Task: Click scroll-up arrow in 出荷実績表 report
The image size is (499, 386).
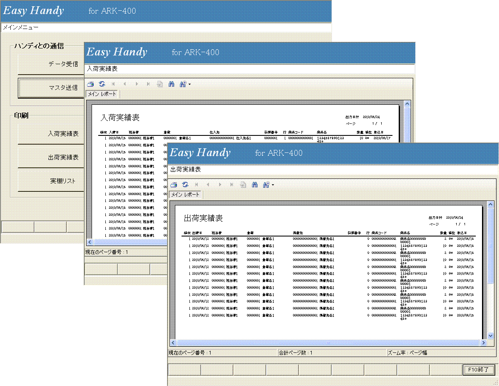Action: point(491,205)
